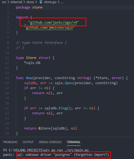Click line number 11 in the gutter

(x=7, y=58)
